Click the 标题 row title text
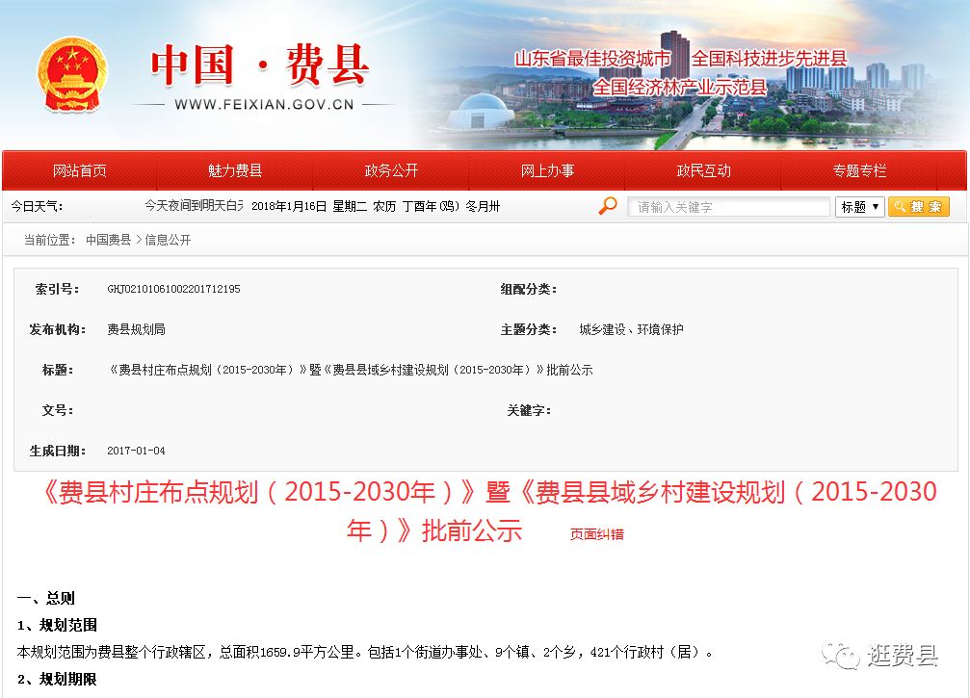The image size is (970, 698). point(350,370)
